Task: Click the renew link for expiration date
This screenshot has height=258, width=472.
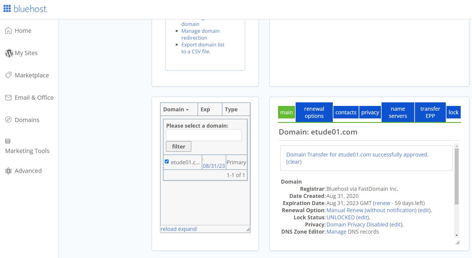Action: point(382,203)
